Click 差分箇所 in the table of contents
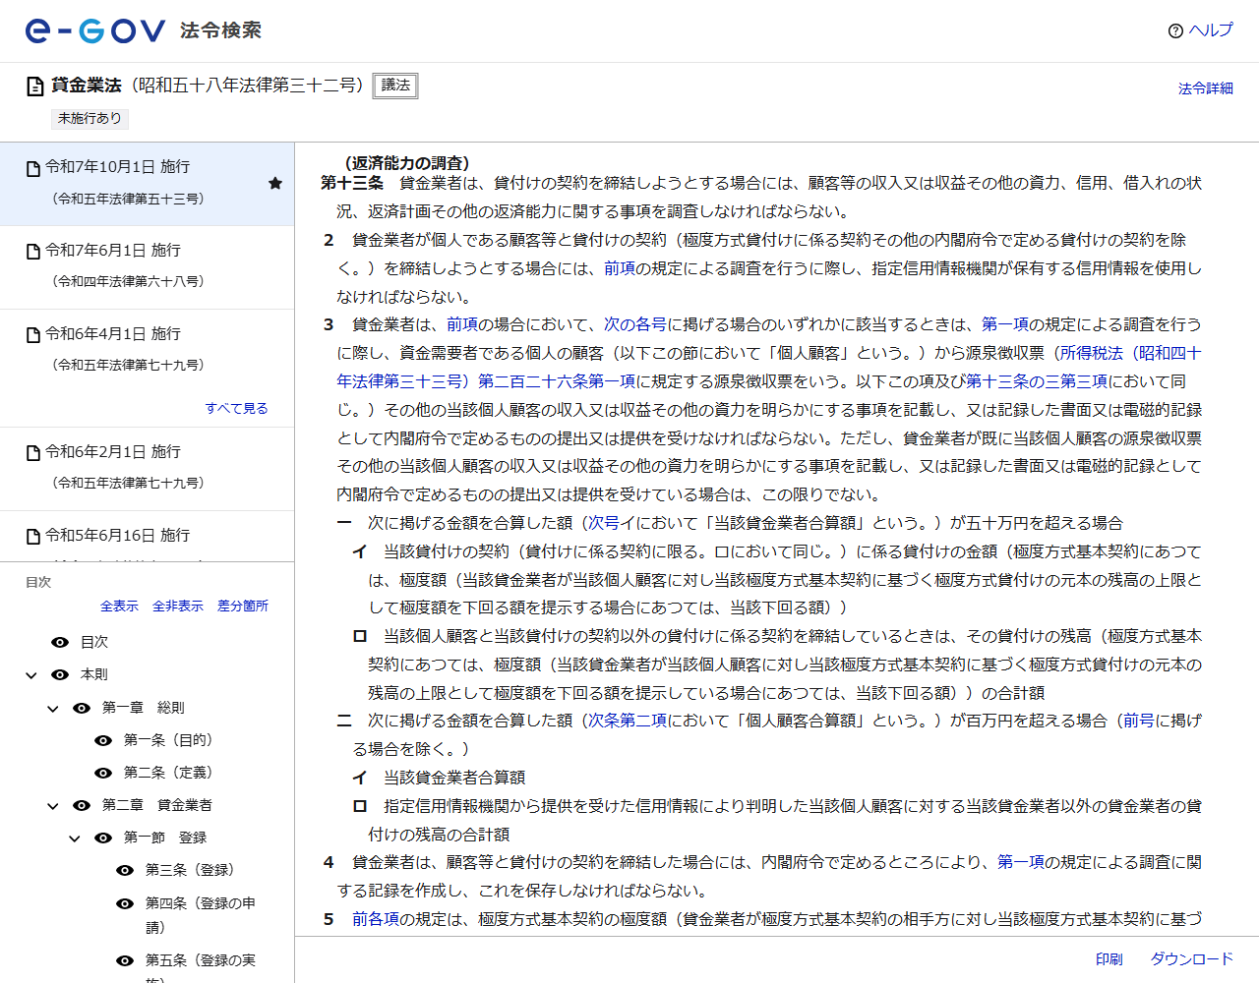 243,607
